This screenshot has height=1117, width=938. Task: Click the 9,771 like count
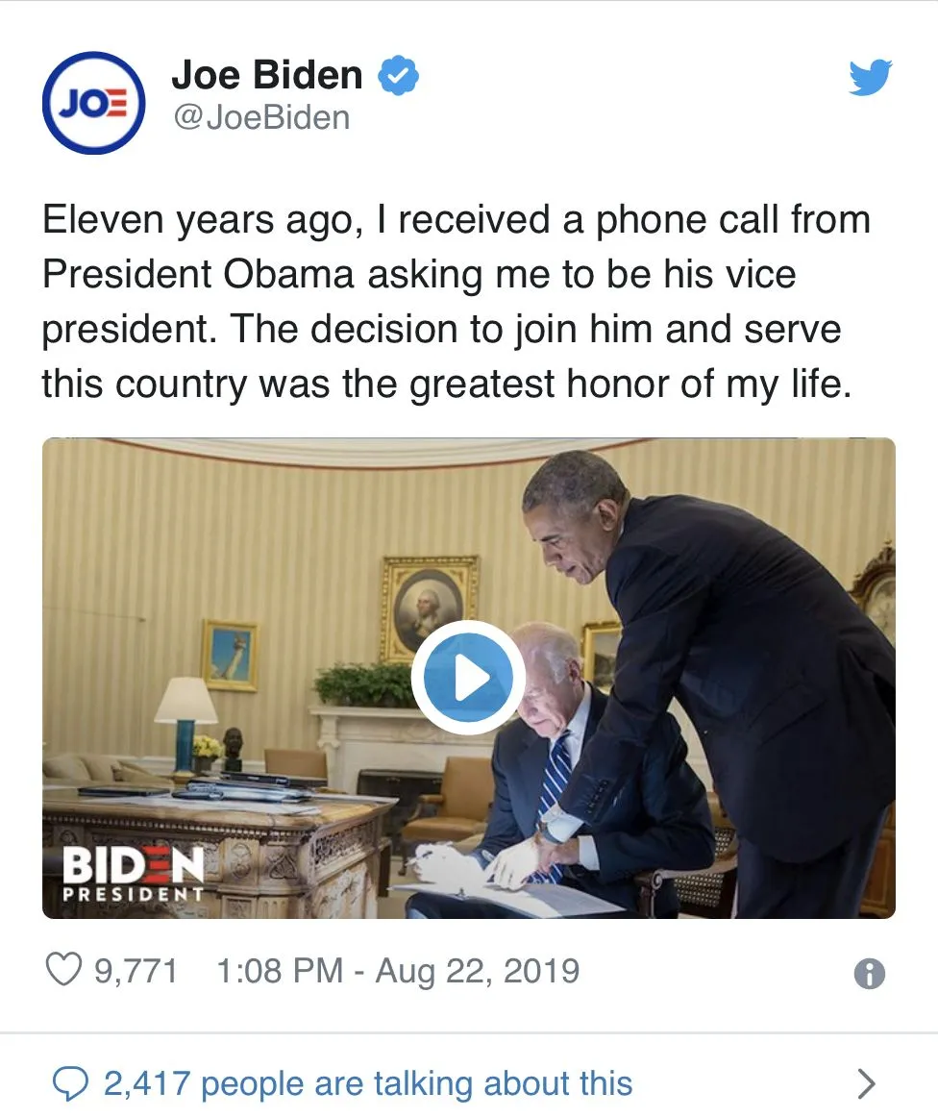point(136,970)
